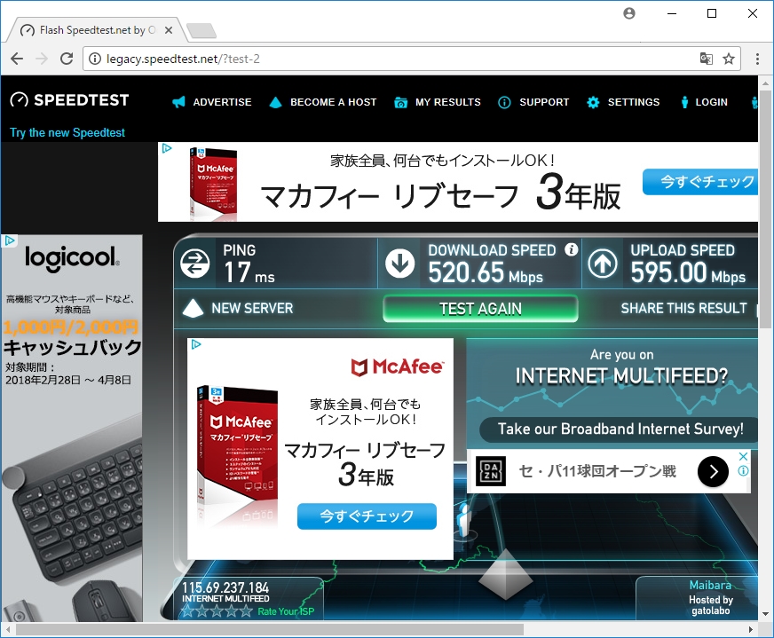Close the Flash Speedtest.net tab
Screen dimensions: 774x638
(169, 30)
